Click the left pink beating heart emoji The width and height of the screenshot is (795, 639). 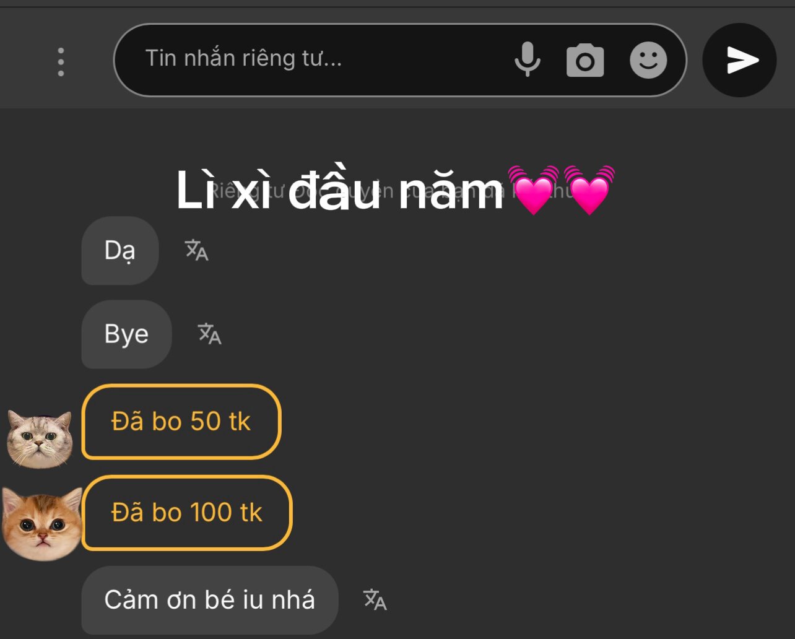534,189
